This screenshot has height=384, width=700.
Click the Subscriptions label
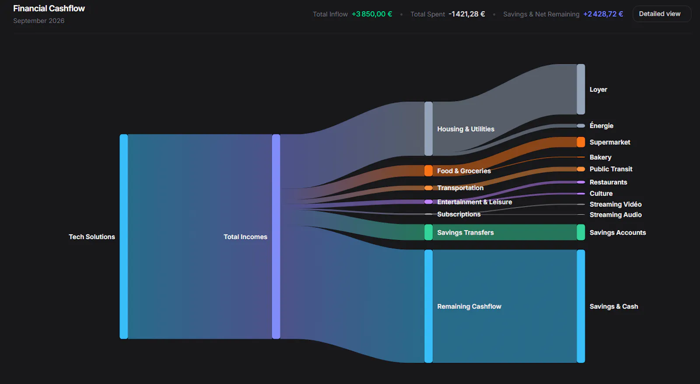coord(459,214)
